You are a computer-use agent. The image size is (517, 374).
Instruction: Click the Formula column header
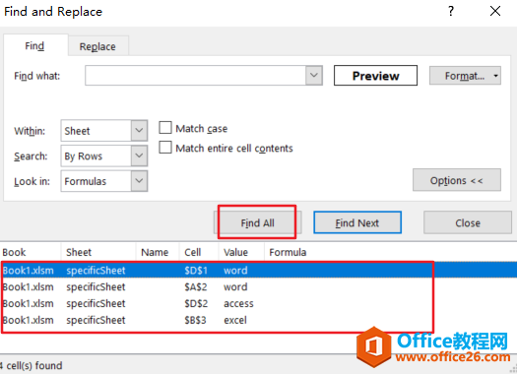tap(288, 252)
